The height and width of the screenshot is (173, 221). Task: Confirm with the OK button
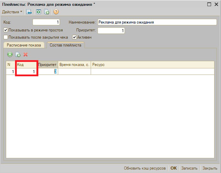click(173, 168)
